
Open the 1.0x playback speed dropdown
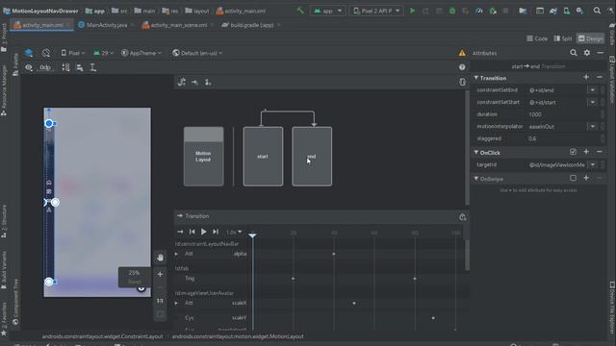(x=234, y=232)
